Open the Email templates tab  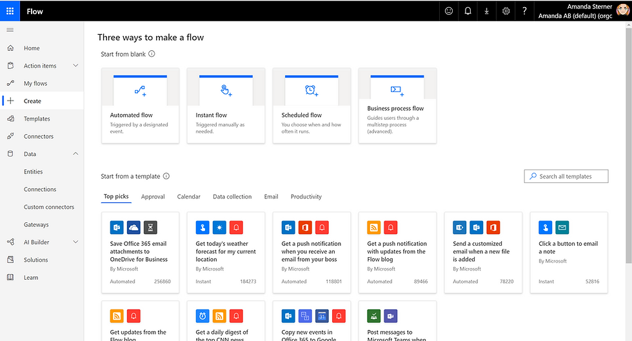[272, 197]
